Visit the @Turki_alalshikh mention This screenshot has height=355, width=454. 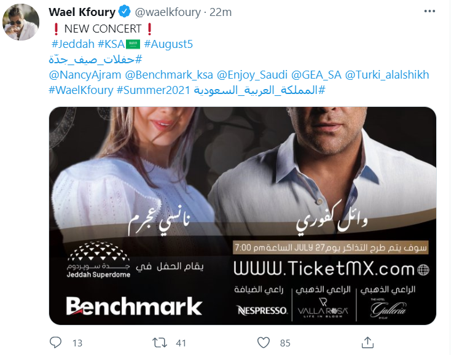[x=387, y=75]
